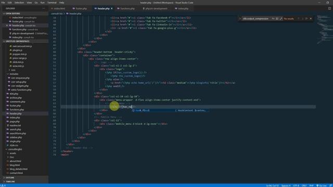This screenshot has height=187, width=333.
Task: Open sidebar.php in the file tree
Action: click(x=16, y=137)
